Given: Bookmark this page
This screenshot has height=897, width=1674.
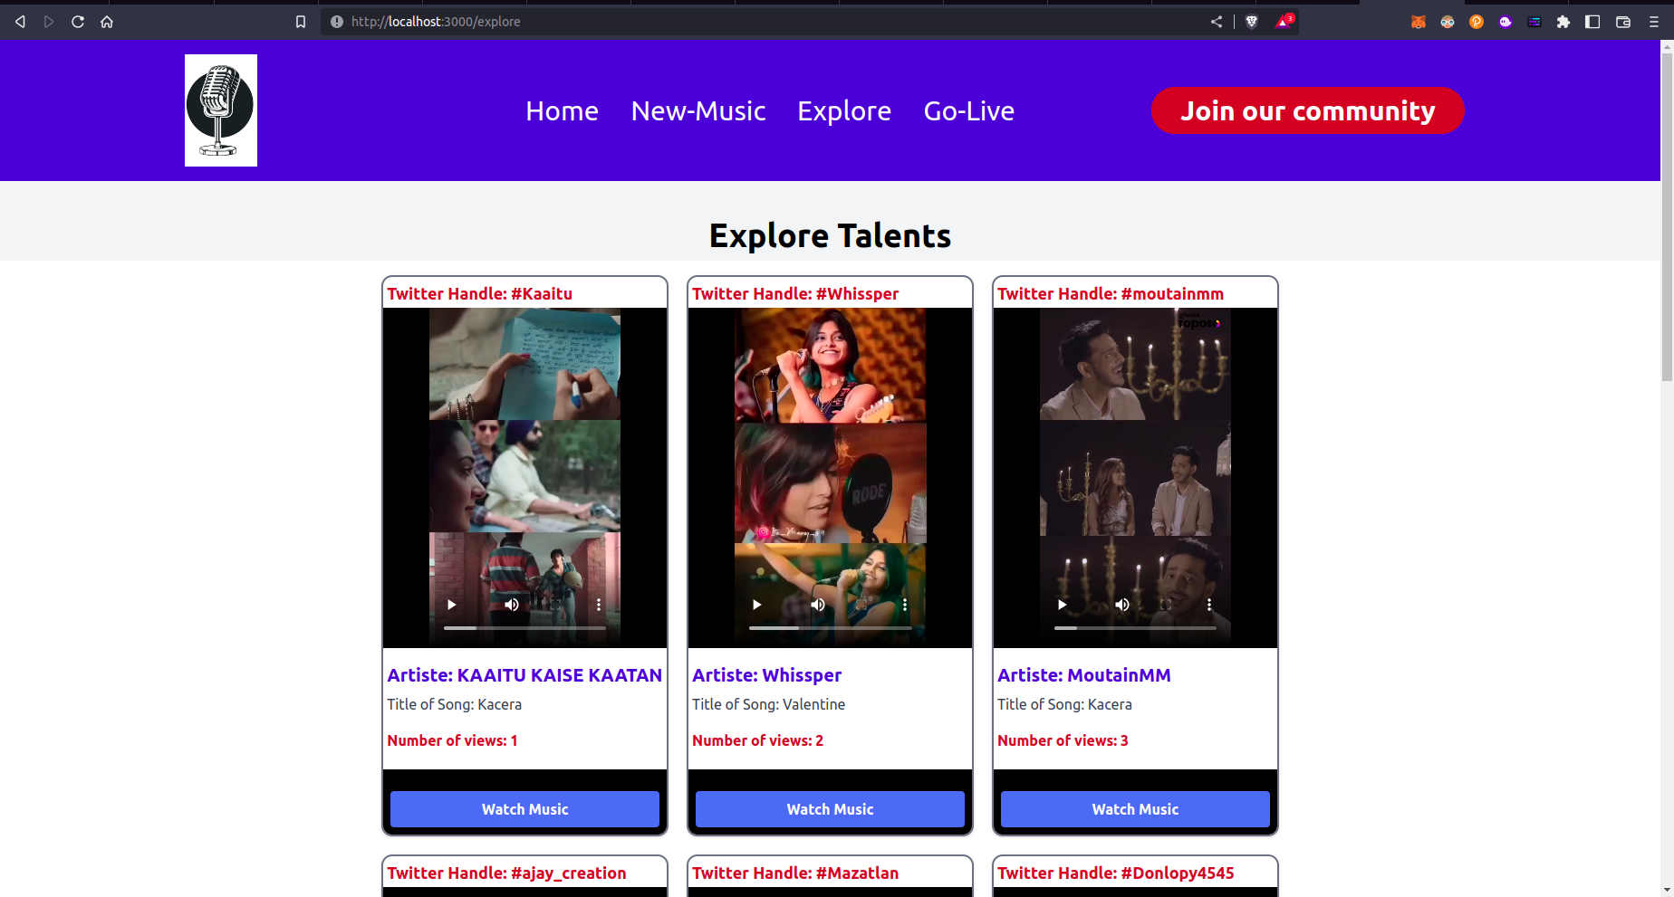Looking at the screenshot, I should (301, 21).
